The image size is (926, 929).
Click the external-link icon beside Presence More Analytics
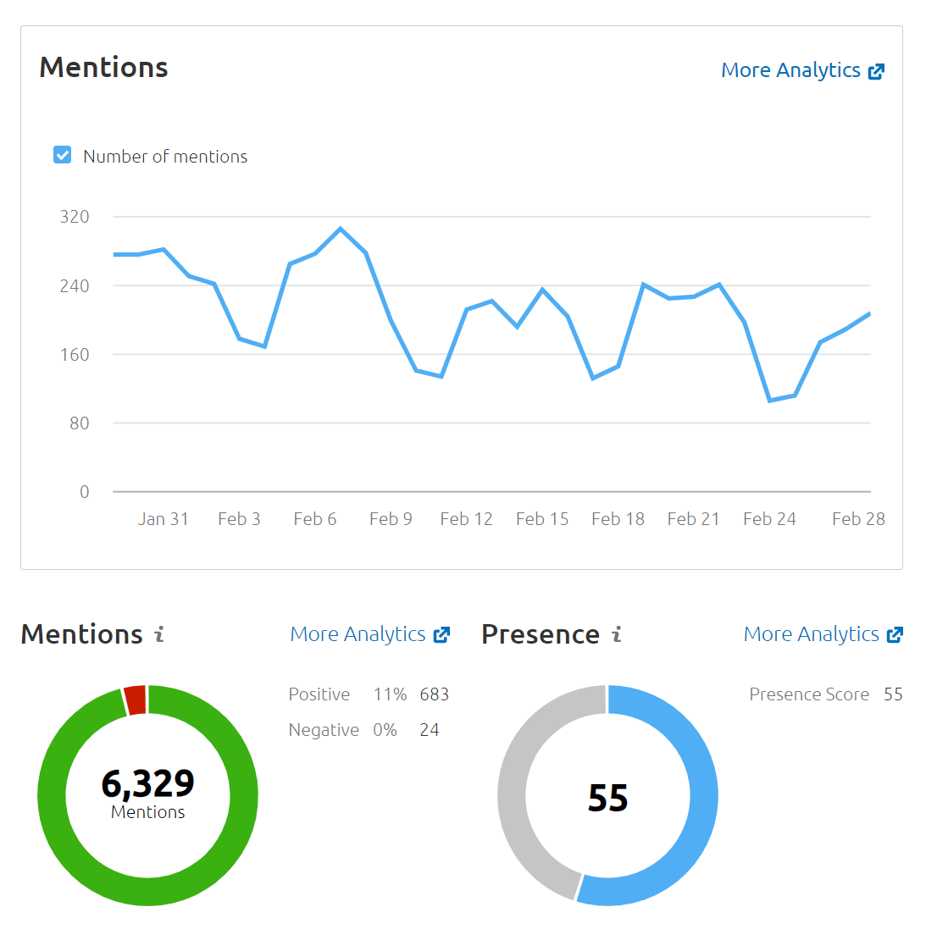(x=896, y=633)
